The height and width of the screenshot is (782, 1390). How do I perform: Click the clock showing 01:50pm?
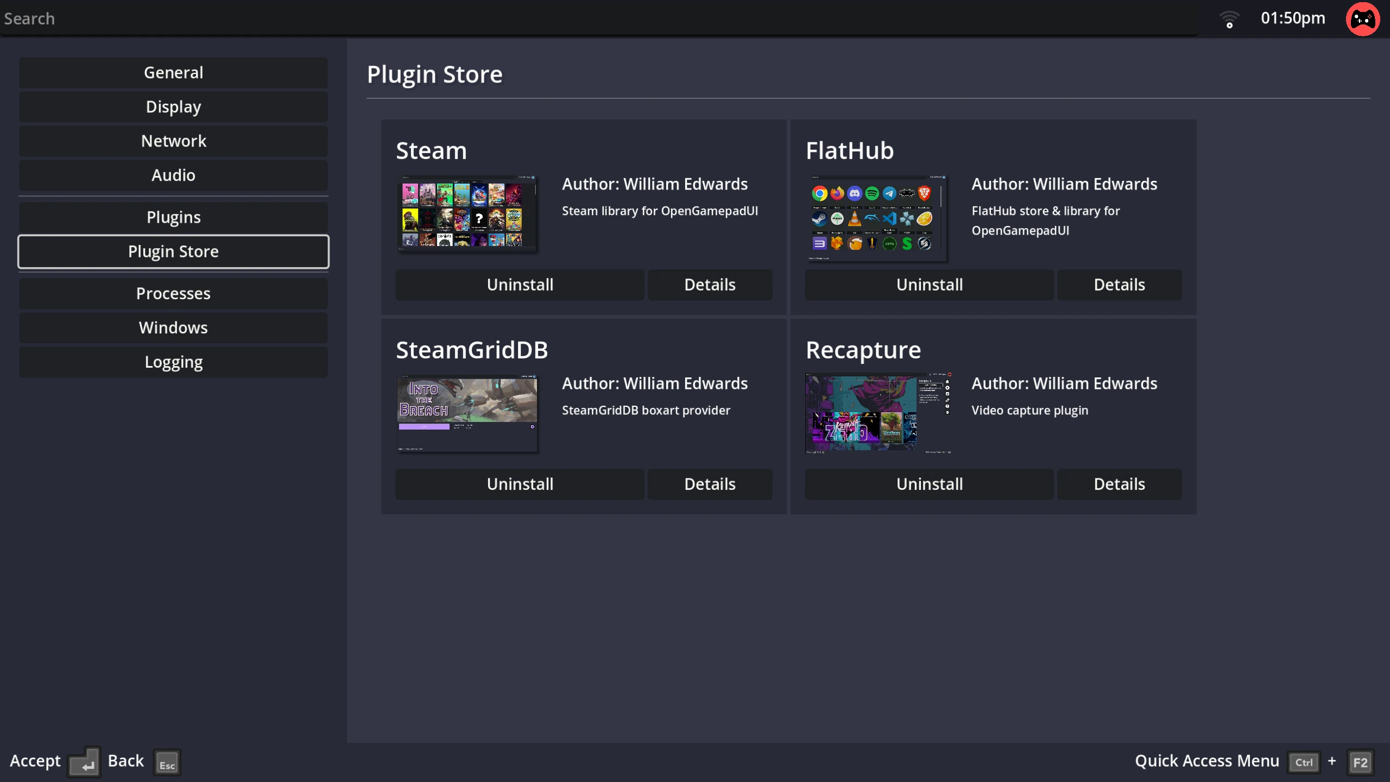tap(1293, 18)
